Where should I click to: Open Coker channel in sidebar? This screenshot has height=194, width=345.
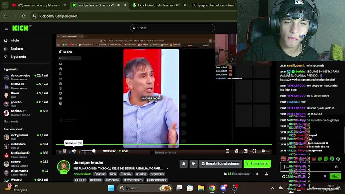[x=26, y=95]
